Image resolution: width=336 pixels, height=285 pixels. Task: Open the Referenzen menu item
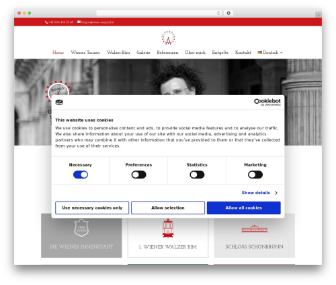[x=167, y=53]
